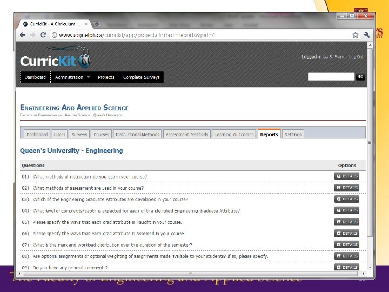This screenshot has width=389, height=292.
Task: Click the vertical scrollbar up arrow
Action: pos(370,45)
